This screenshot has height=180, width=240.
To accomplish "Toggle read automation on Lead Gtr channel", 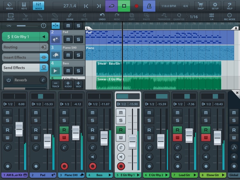I will (178, 130).
